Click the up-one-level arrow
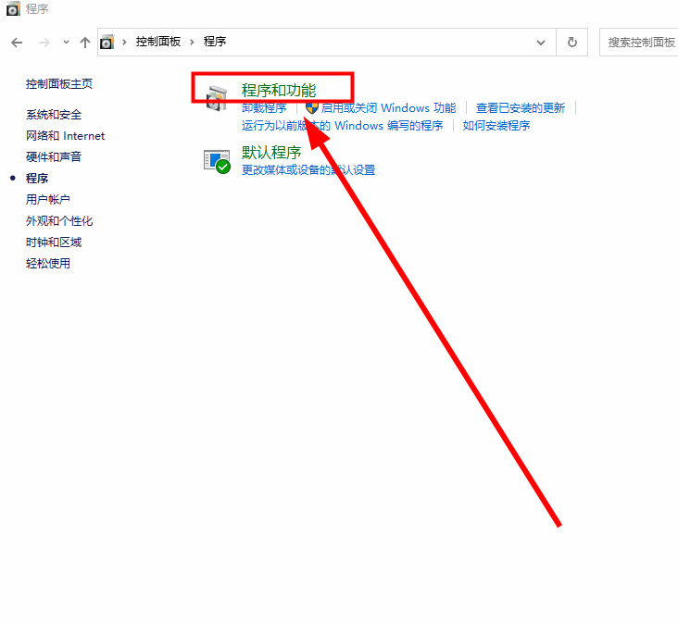Viewport: 678px width, 622px height. tap(85, 43)
